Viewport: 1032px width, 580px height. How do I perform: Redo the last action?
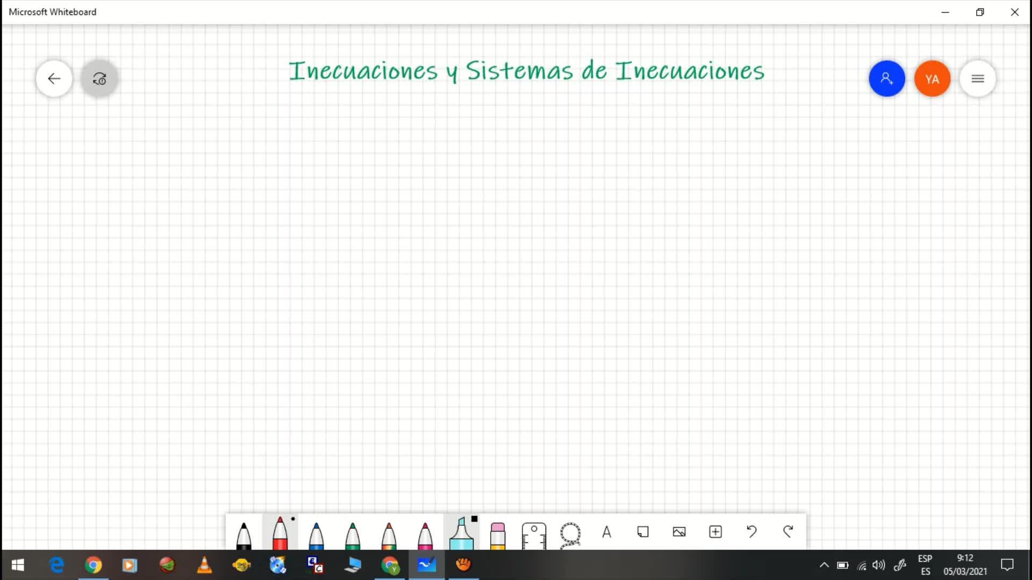(788, 532)
